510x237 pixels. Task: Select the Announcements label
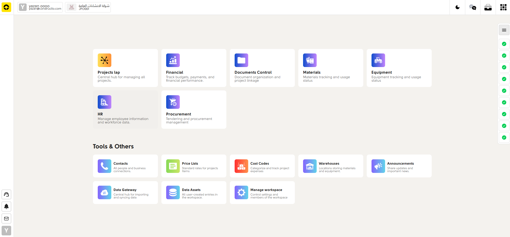401,164
